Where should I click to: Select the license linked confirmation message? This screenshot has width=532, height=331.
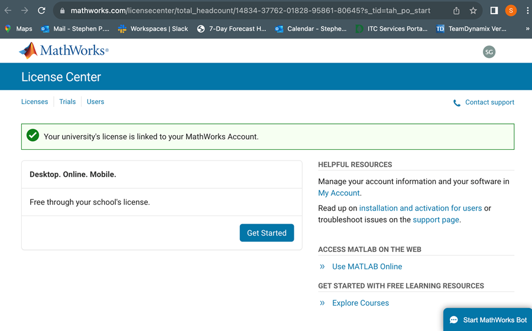(151, 137)
